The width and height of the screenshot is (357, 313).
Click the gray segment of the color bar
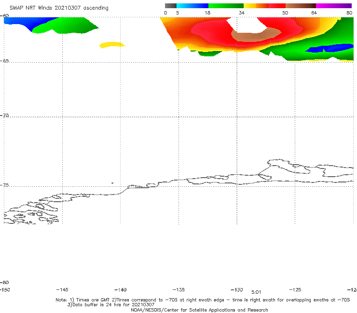pos(170,6)
